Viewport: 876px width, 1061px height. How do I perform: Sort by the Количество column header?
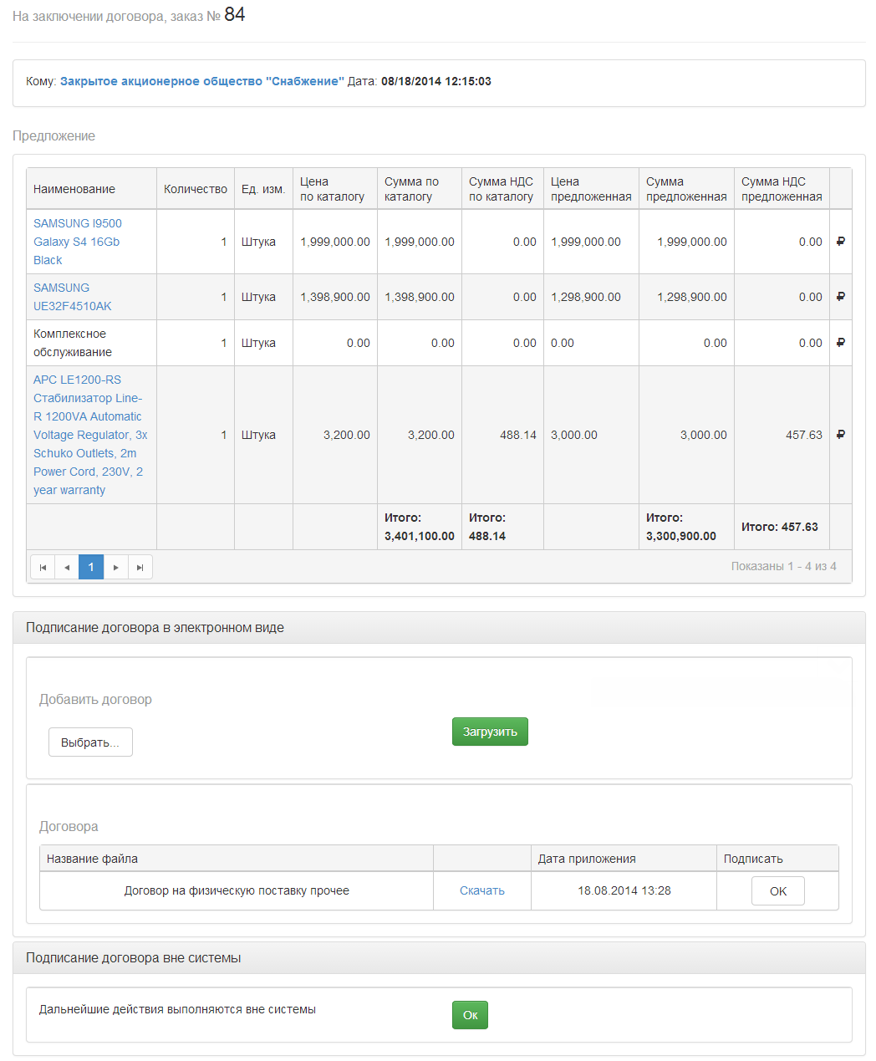(x=196, y=189)
